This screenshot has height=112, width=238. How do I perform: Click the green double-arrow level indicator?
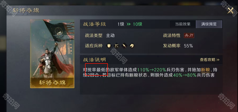pyautogui.click(x=129, y=24)
